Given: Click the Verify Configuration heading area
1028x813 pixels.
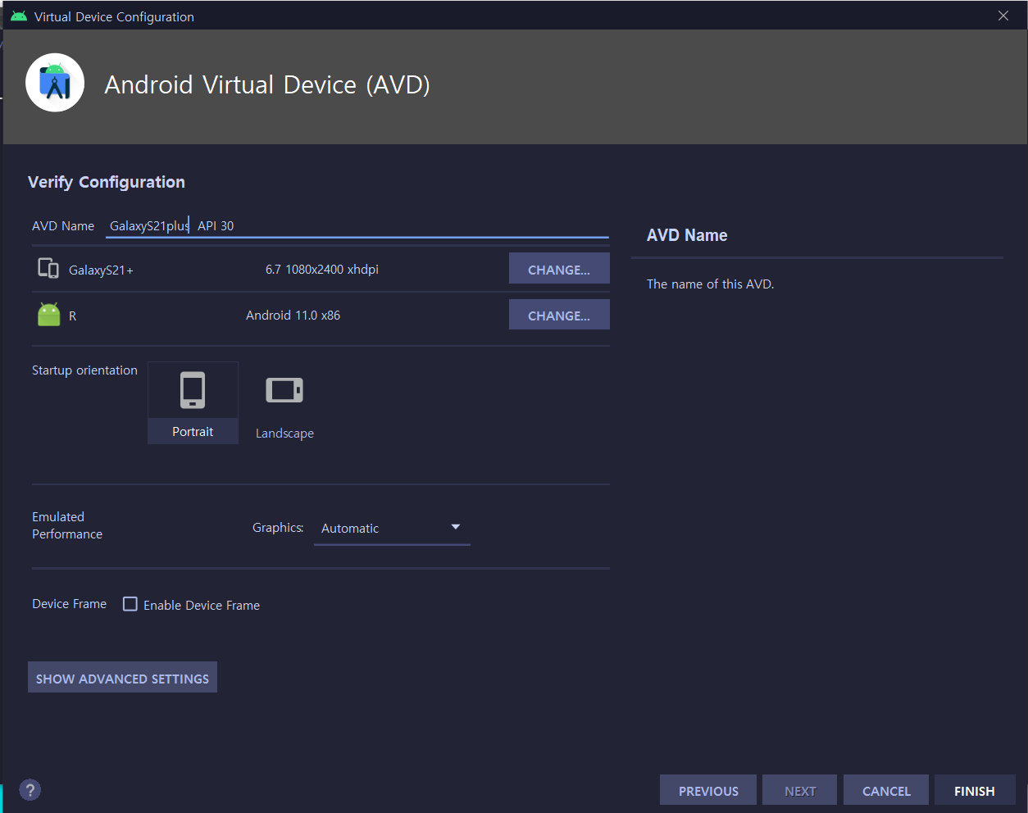Looking at the screenshot, I should click(106, 181).
